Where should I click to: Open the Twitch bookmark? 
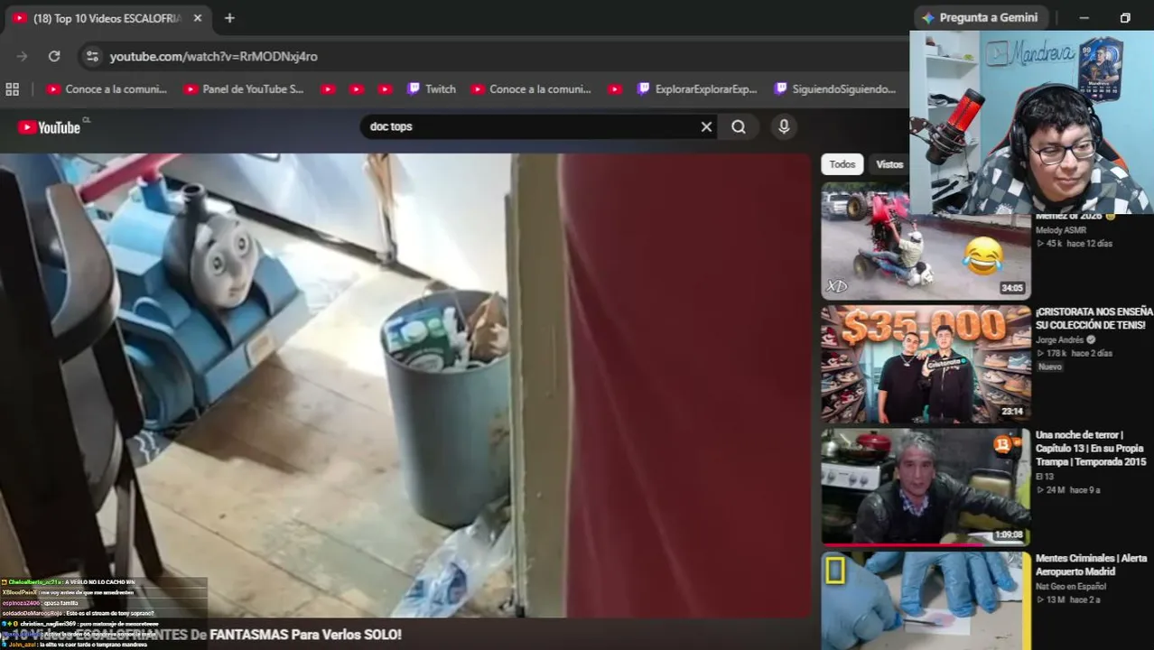pyautogui.click(x=431, y=89)
